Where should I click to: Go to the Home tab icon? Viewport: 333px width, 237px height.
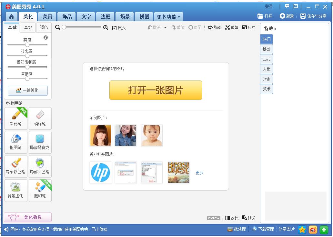point(12,16)
